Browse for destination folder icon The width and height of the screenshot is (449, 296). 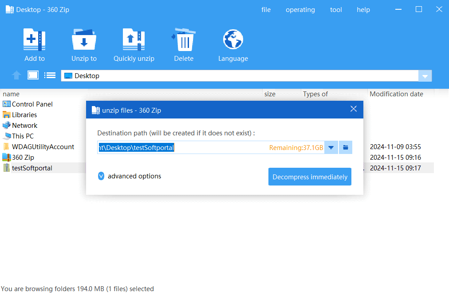pos(346,148)
